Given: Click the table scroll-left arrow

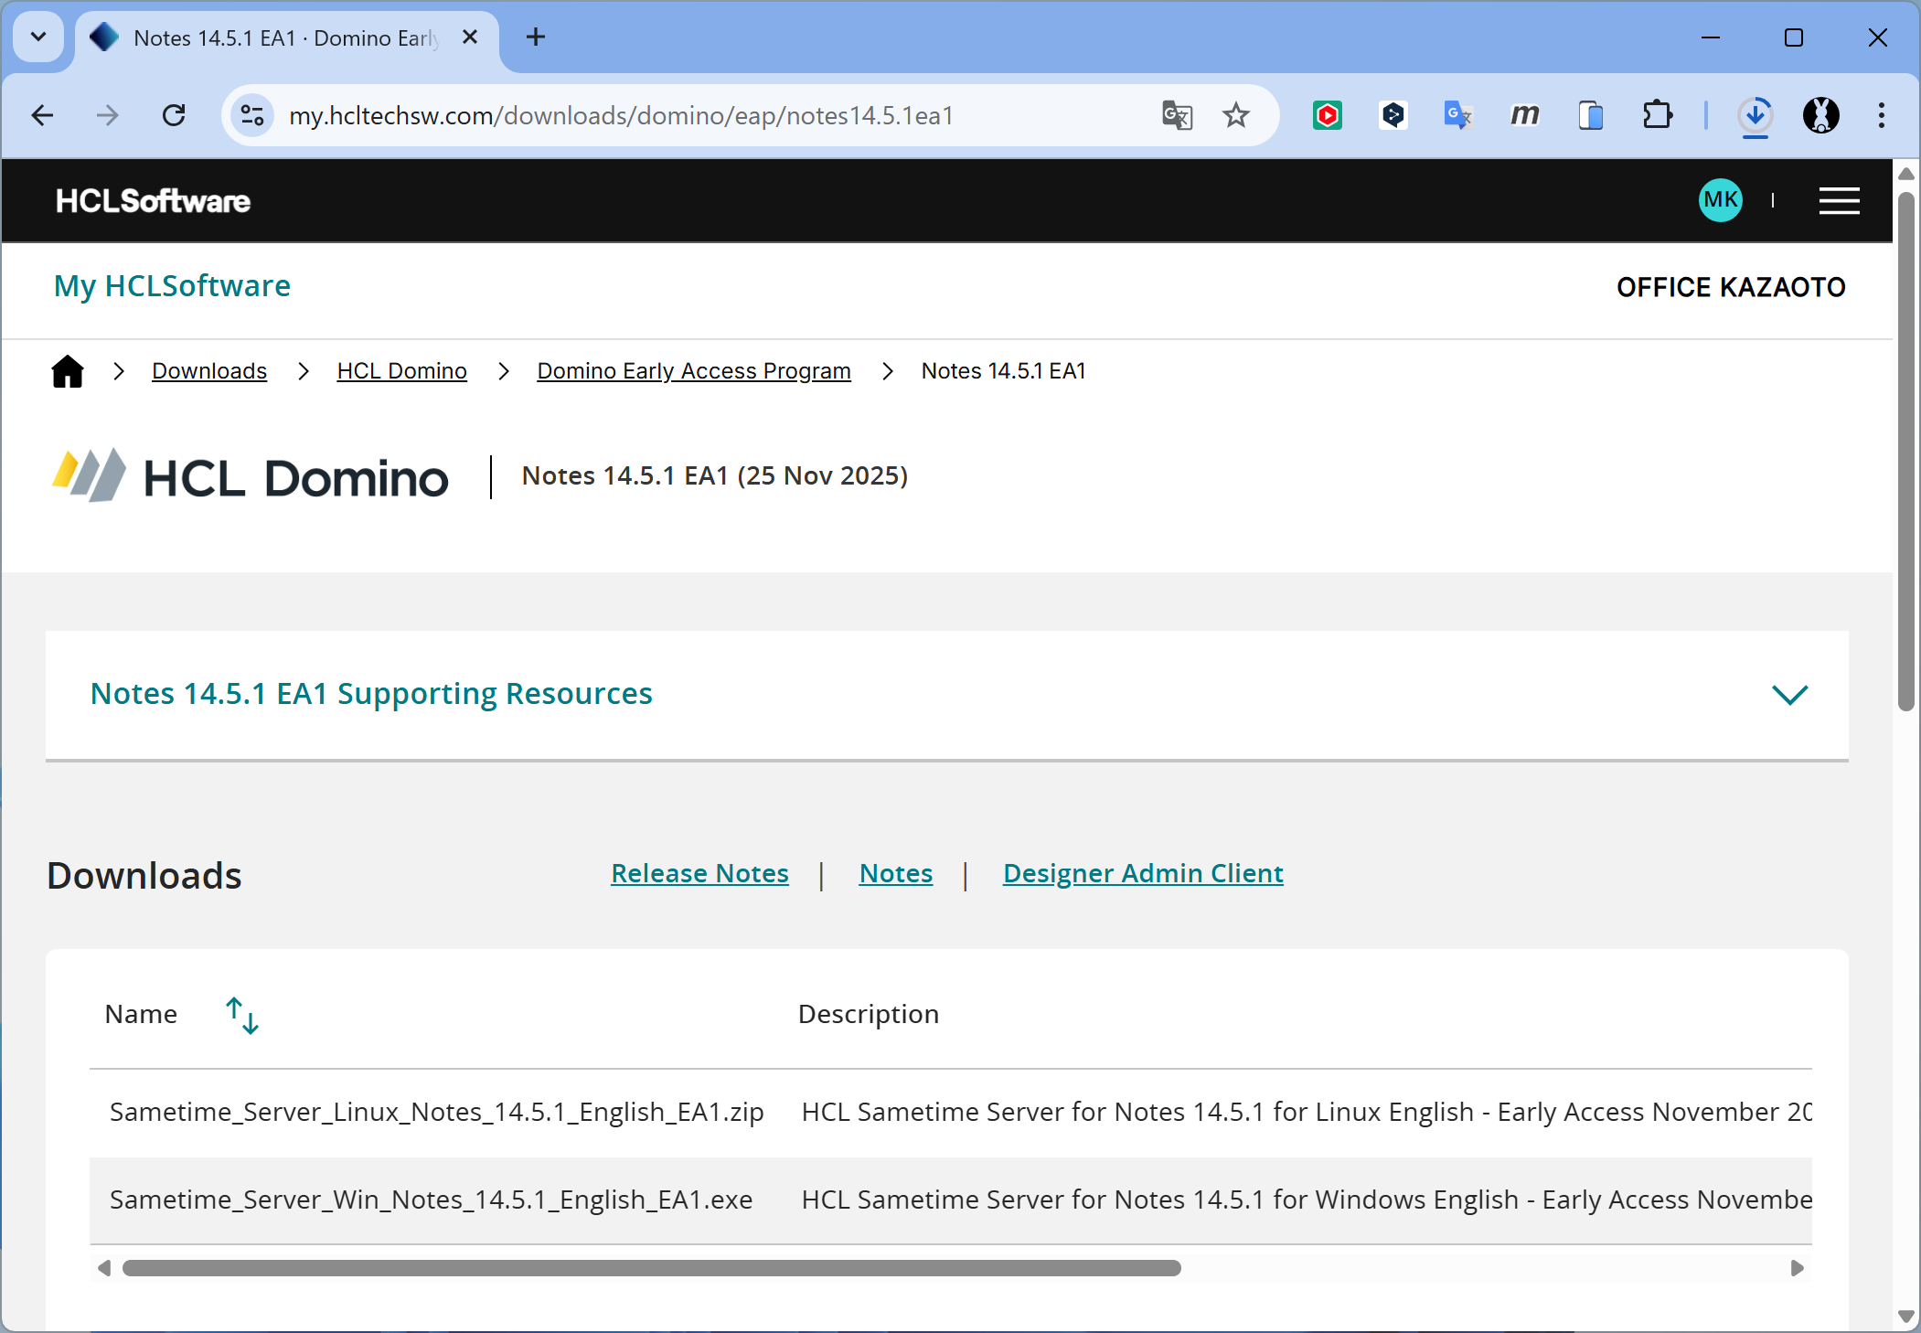Looking at the screenshot, I should (x=104, y=1268).
